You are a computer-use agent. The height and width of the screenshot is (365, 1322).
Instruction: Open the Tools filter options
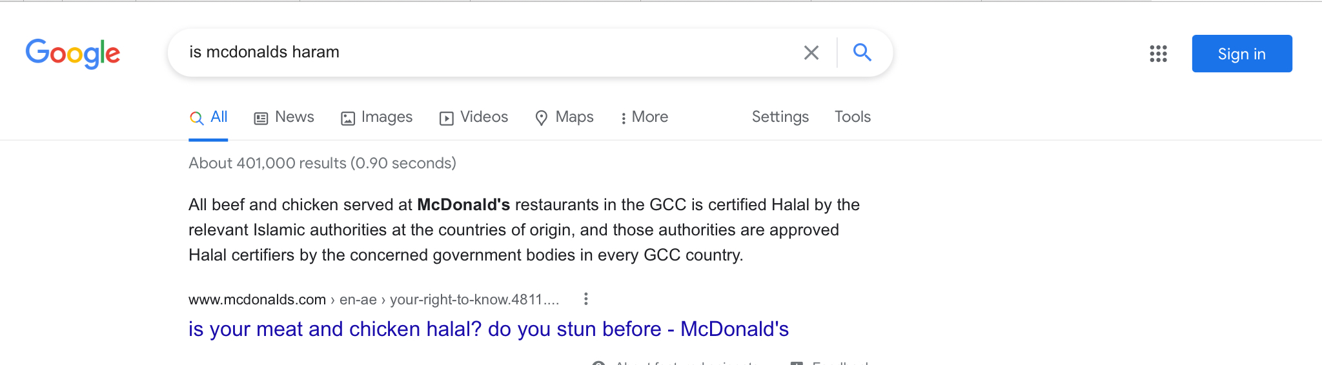pos(852,117)
